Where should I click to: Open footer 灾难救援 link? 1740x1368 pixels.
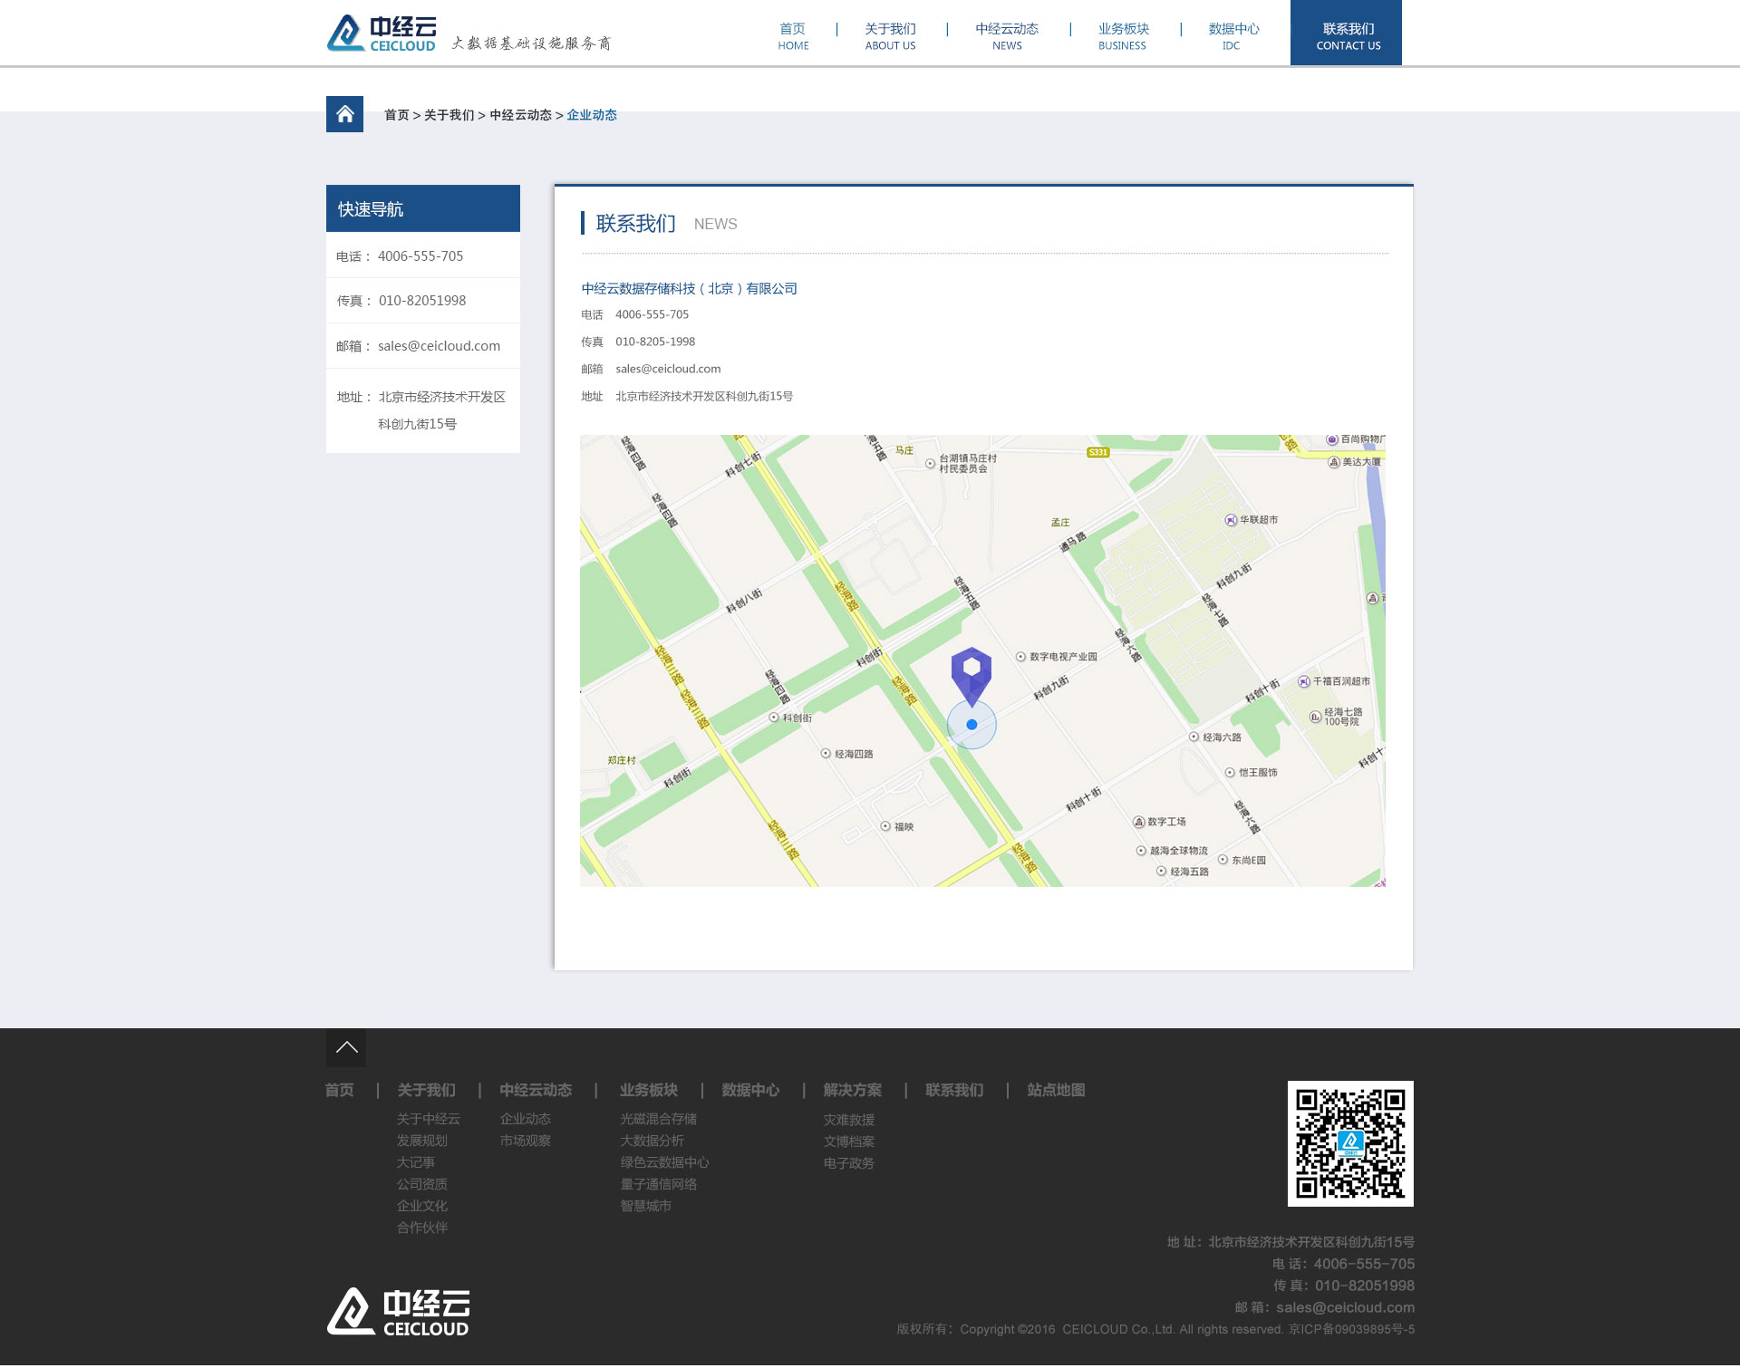pos(849,1121)
